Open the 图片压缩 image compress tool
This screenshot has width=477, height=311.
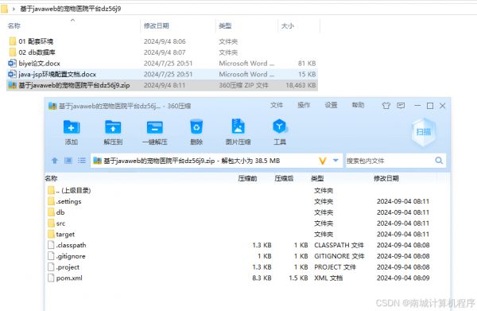click(238, 126)
